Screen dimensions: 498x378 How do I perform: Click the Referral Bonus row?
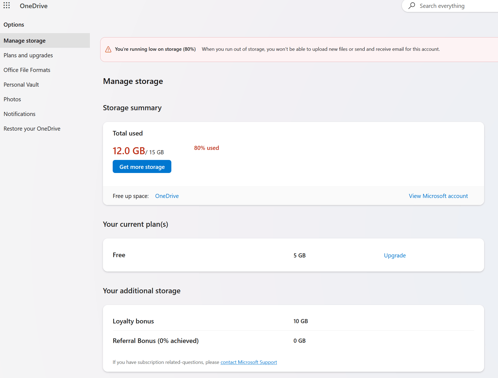[x=156, y=341]
